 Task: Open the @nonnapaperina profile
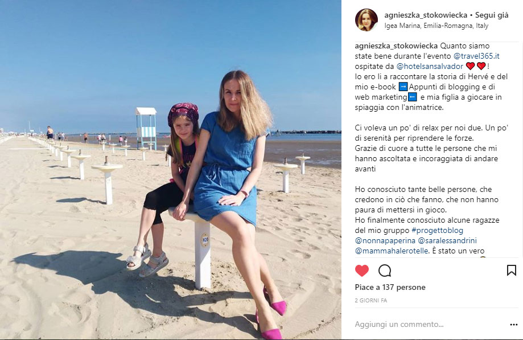385,240
